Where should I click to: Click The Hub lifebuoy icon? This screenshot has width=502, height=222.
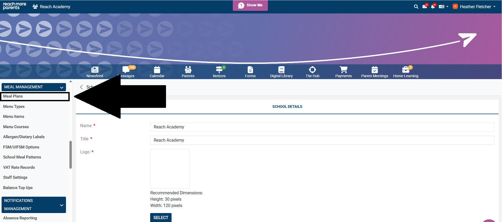pos(312,70)
